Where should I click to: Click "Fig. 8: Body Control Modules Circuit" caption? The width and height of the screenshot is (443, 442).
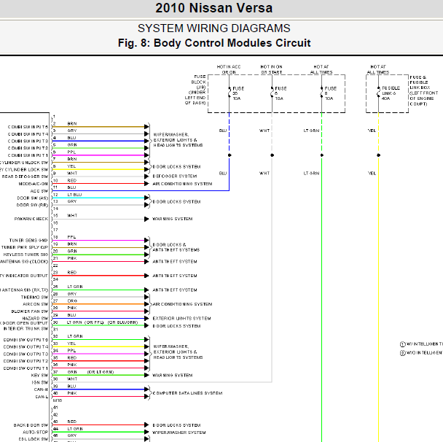coord(214,43)
